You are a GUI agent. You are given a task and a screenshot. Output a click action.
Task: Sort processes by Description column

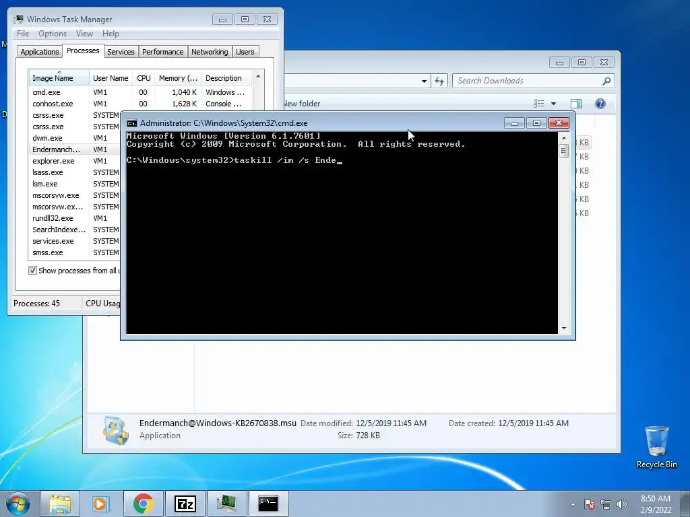(226, 78)
